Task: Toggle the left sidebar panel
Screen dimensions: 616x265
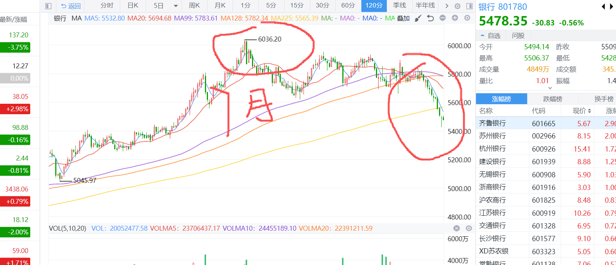Action: point(48,6)
